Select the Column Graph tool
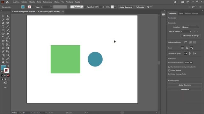Image resolution: width=204 pixels, height=114 pixels. point(8,55)
